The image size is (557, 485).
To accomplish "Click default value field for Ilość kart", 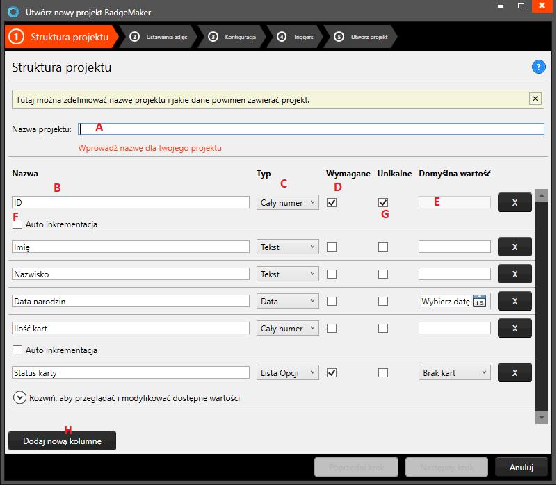I will tap(455, 328).
